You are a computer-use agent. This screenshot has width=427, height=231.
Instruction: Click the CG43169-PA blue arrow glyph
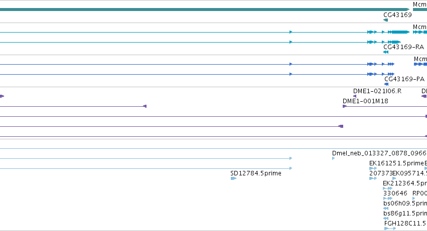(x=386, y=84)
